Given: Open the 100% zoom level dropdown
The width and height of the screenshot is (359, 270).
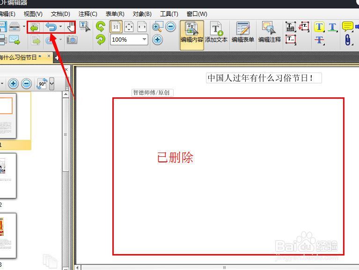Looking at the screenshot, I should click(144, 39).
